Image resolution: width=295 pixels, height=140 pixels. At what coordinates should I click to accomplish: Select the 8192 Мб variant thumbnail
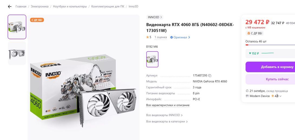tap(152, 59)
